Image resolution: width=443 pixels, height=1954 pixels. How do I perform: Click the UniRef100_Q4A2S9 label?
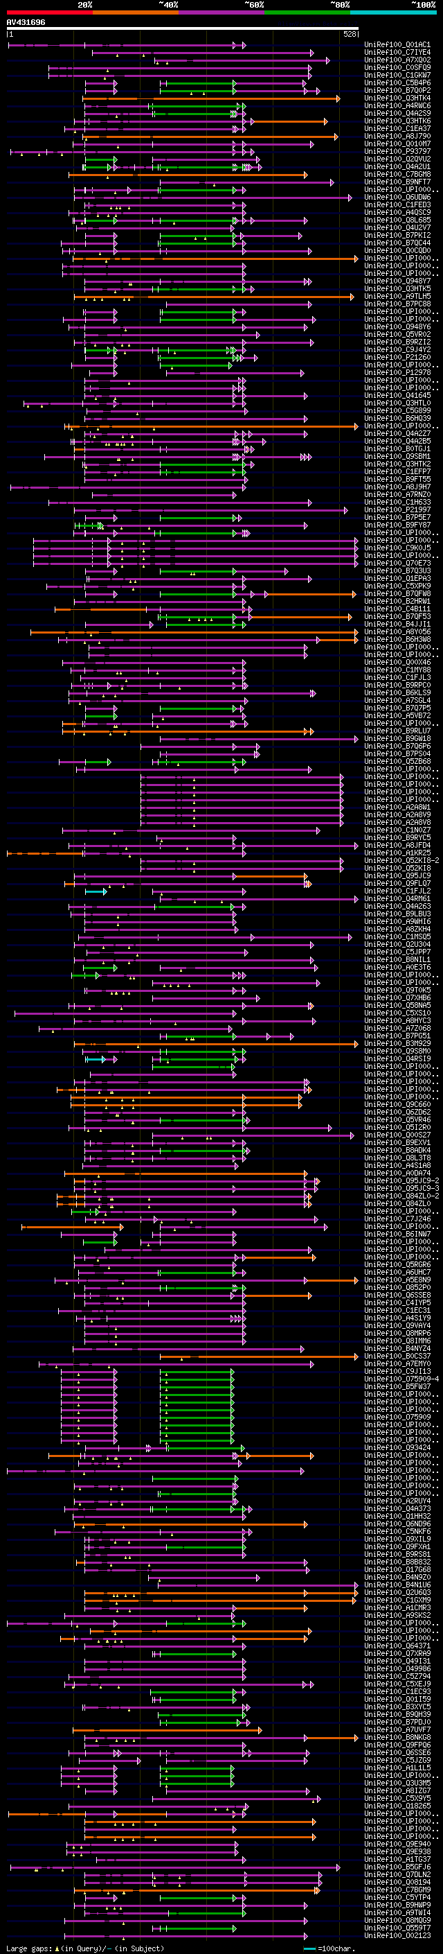click(x=397, y=113)
